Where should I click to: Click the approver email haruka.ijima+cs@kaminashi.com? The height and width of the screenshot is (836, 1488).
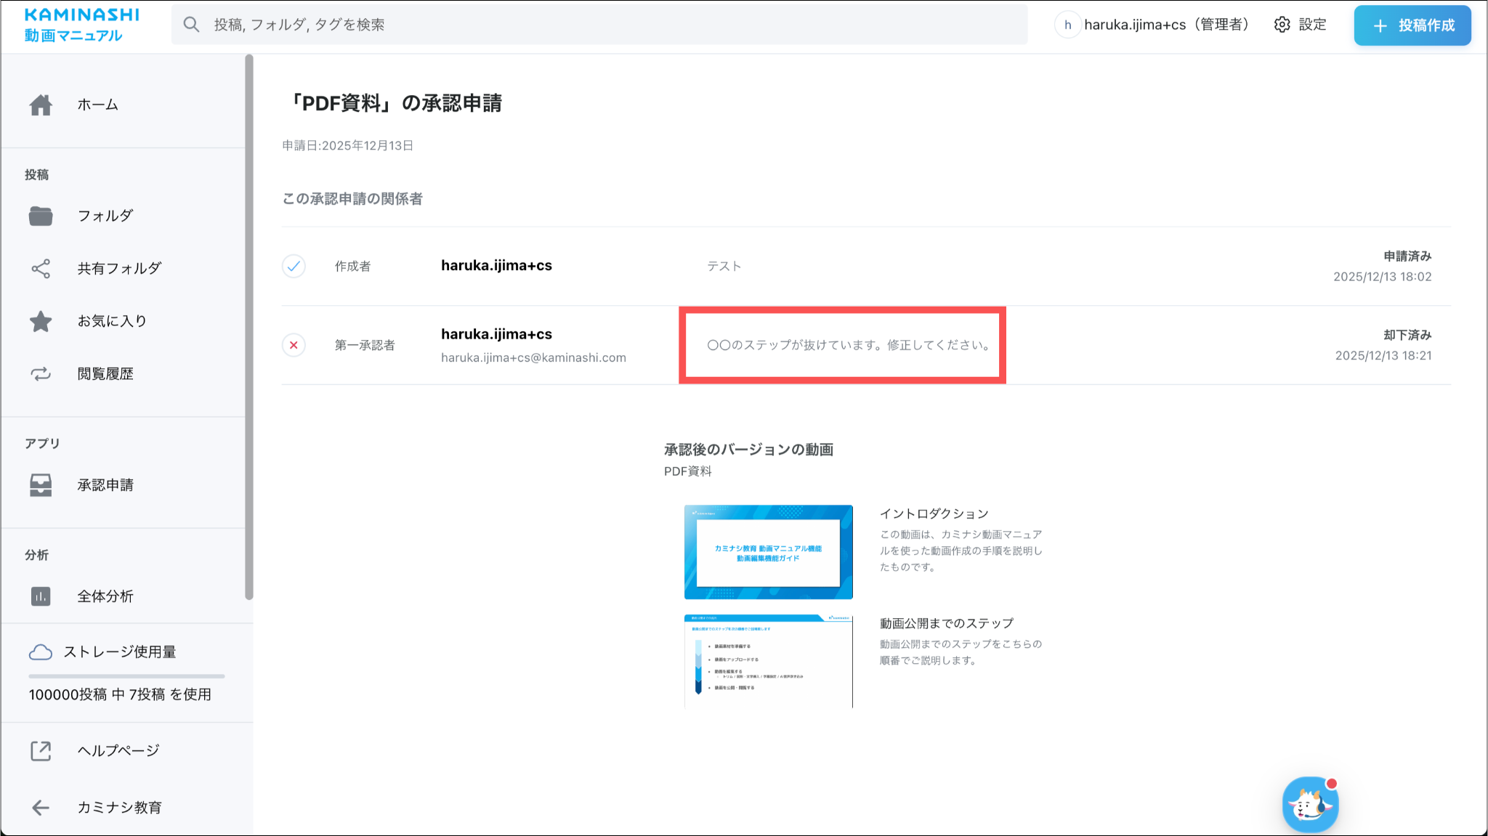533,357
